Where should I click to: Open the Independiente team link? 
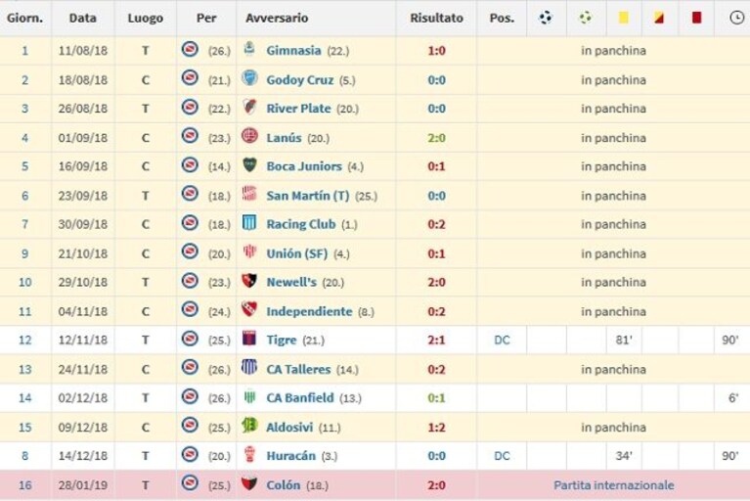point(309,311)
